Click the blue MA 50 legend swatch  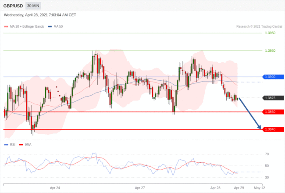tap(50, 27)
